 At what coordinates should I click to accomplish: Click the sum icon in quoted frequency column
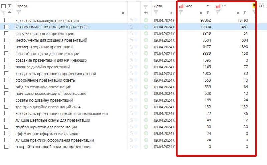245,13
